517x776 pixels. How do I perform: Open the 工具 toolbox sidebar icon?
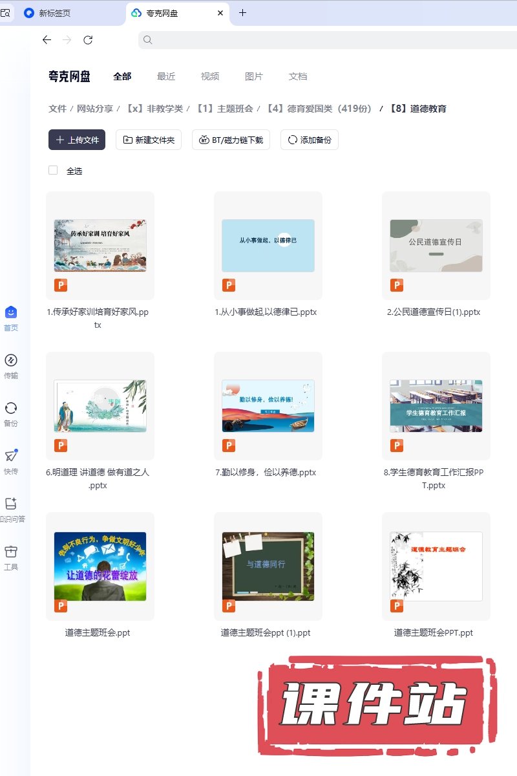[x=11, y=552]
